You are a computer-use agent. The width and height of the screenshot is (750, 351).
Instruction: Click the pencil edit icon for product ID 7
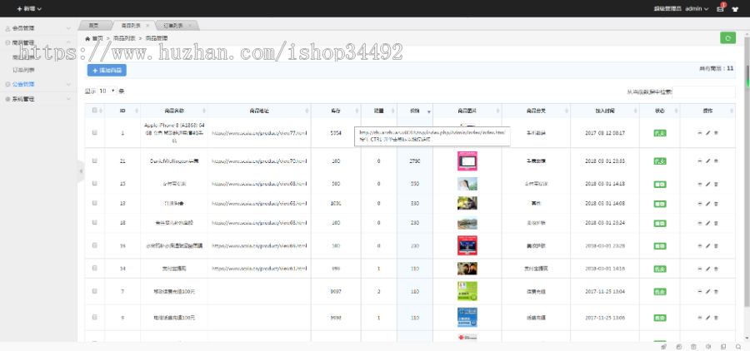[707, 292]
